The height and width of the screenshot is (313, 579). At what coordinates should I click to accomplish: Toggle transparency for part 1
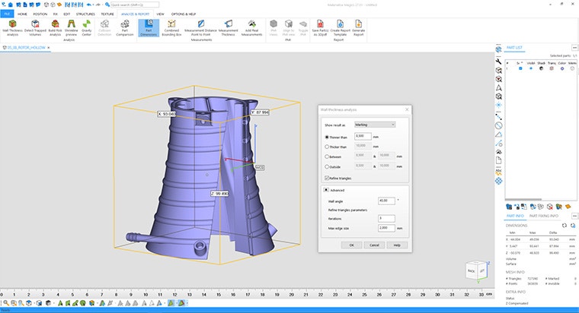click(x=552, y=68)
